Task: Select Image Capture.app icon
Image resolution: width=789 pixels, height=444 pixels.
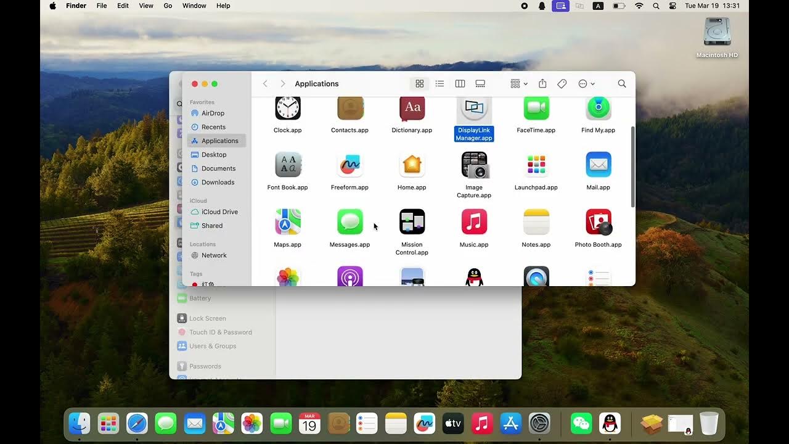Action: click(x=474, y=165)
